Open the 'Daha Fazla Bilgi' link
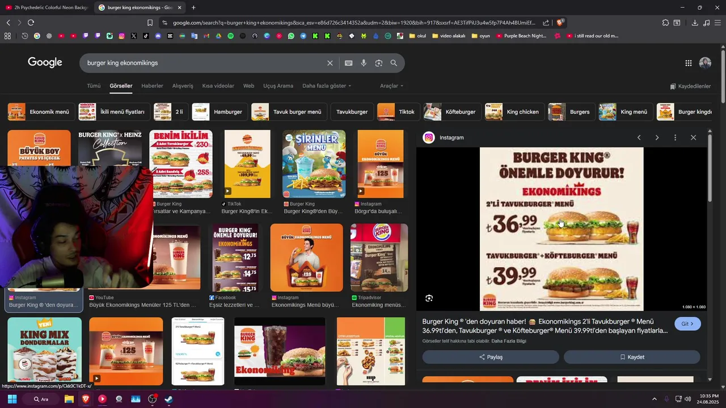The height and width of the screenshot is (408, 726). [x=509, y=341]
